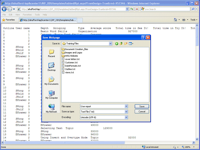Viewport: 200px width, 150px height.
Task: Click the Save button
Action: click(x=142, y=106)
